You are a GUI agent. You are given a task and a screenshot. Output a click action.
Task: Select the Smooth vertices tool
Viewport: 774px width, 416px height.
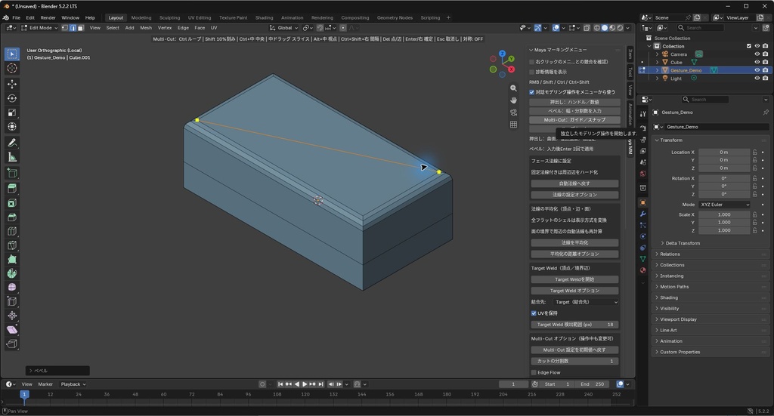click(12, 288)
